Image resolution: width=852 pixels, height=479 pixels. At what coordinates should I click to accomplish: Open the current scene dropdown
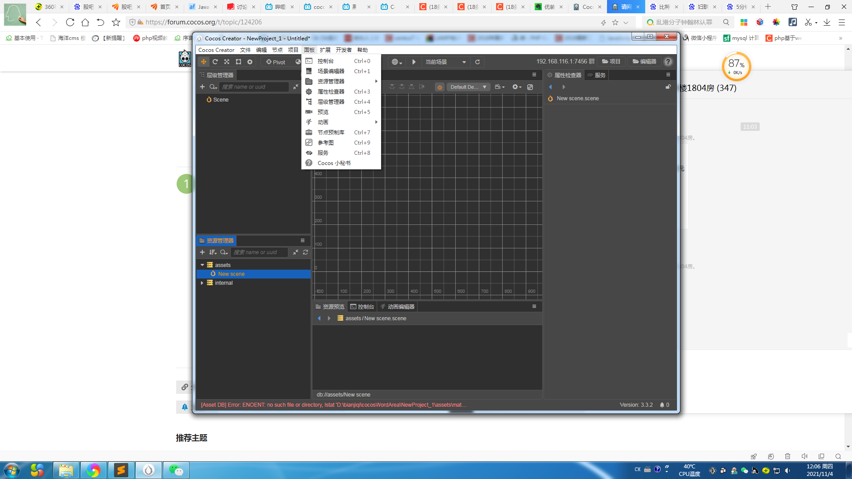pyautogui.click(x=446, y=62)
